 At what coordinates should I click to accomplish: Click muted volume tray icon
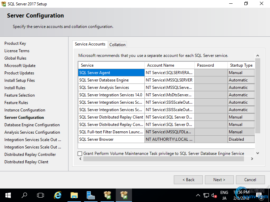click(x=214, y=195)
